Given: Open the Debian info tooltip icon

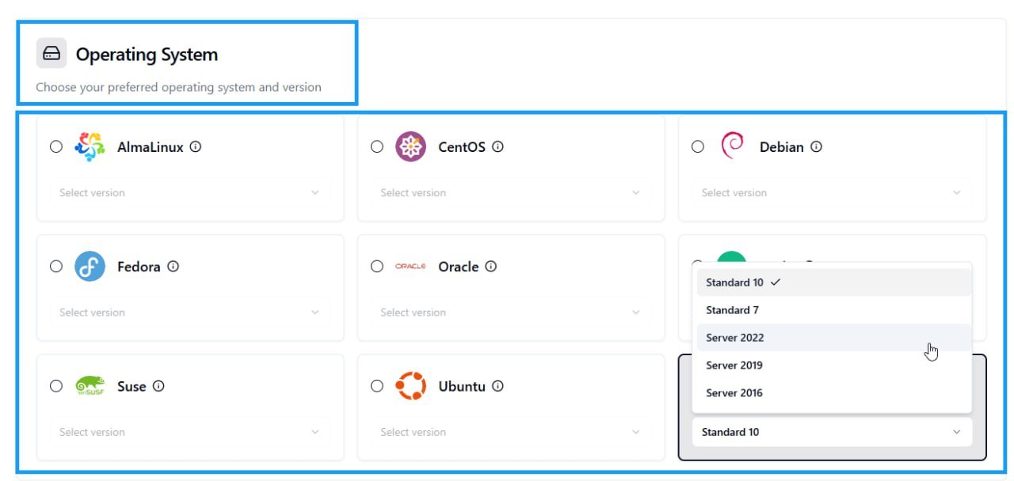Looking at the screenshot, I should tap(816, 146).
